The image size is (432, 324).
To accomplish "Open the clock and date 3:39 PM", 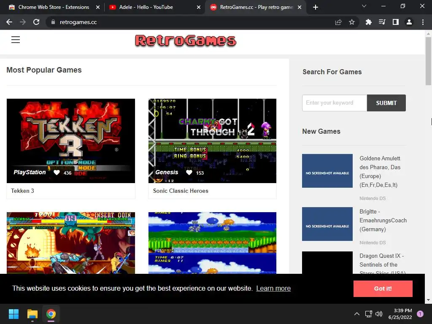I will 400,314.
